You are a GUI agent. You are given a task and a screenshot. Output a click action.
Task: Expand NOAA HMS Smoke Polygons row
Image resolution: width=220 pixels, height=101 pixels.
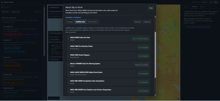108,56
